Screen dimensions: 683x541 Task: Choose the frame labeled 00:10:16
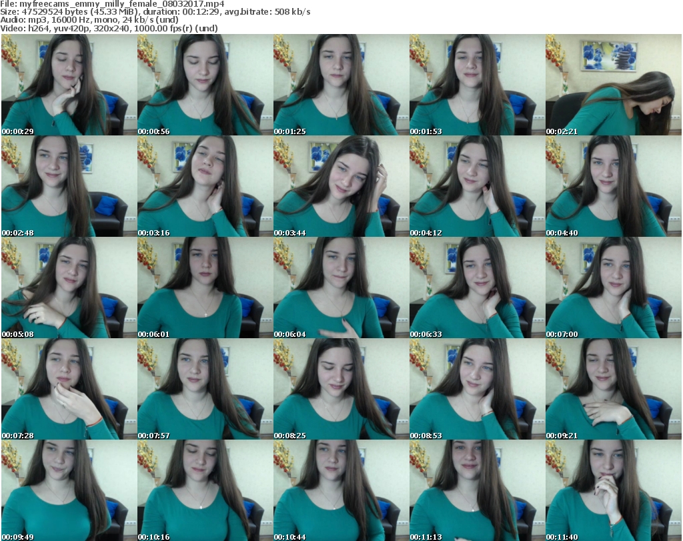205,490
